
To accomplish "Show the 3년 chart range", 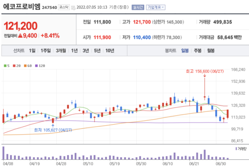I will pos(86,51).
